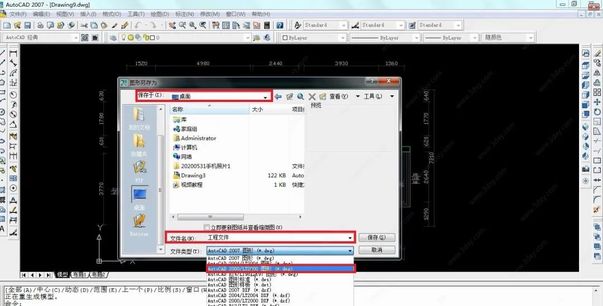Click the Table Style icon
This screenshot has width=603, height=306.
[x=412, y=25]
